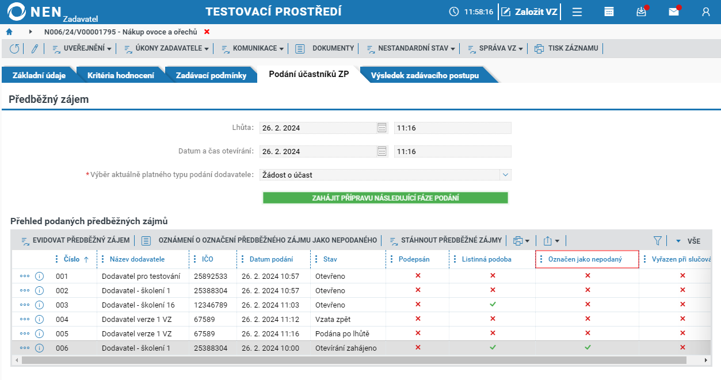Click the filter funnel icon above table
This screenshot has width=721, height=380.
tap(658, 241)
